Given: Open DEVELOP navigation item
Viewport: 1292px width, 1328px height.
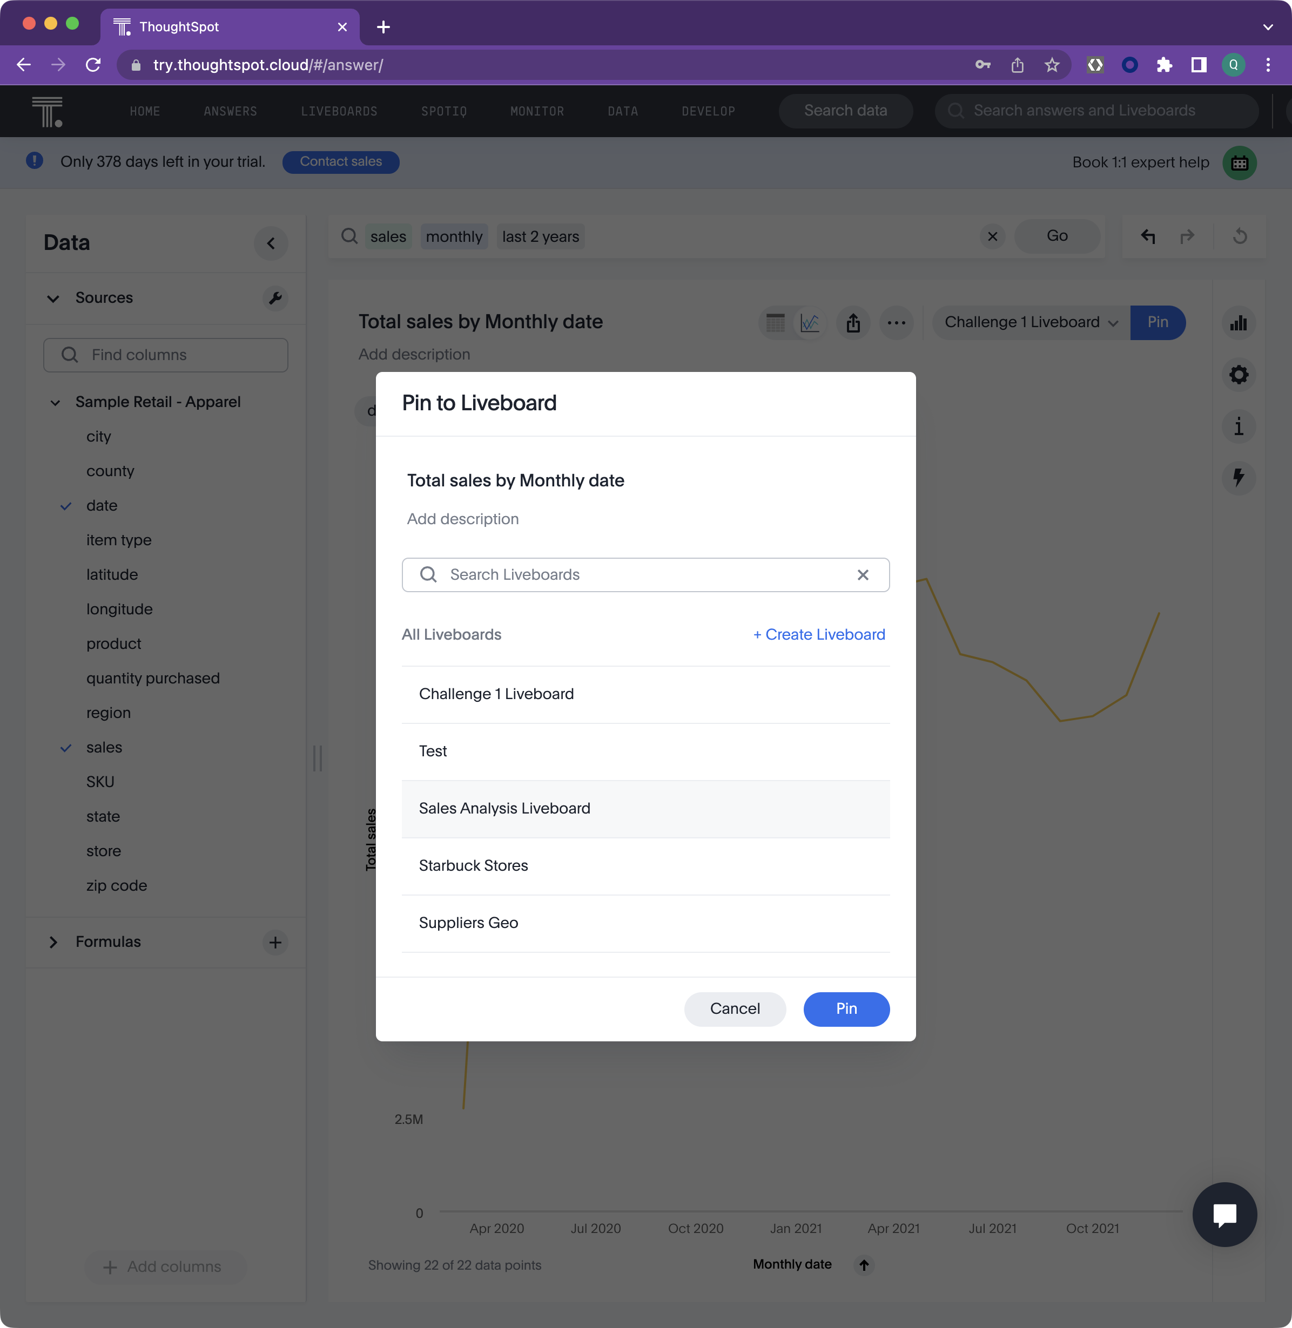Looking at the screenshot, I should [x=708, y=111].
